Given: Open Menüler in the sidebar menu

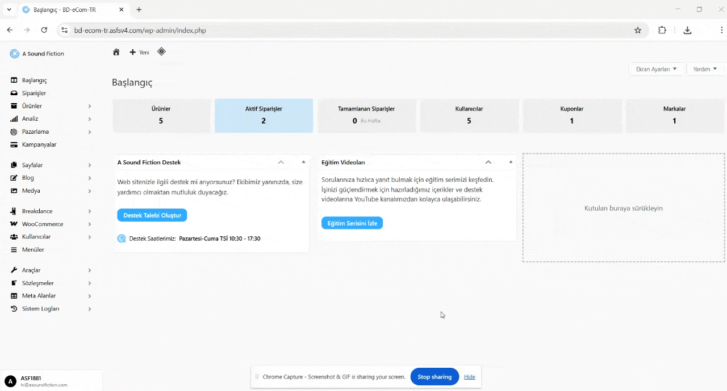Looking at the screenshot, I should [33, 249].
